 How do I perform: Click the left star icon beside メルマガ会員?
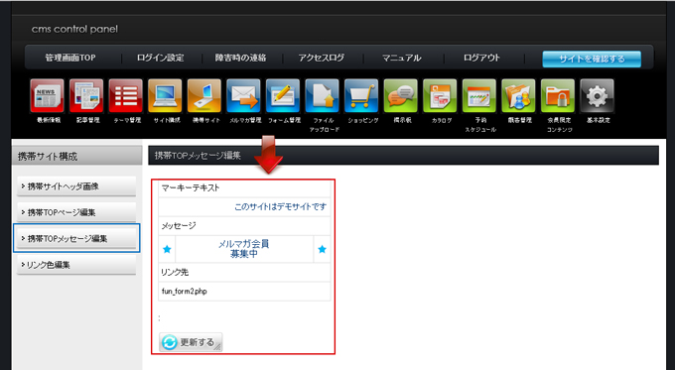coord(167,249)
